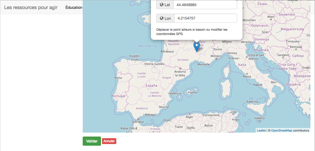The width and height of the screenshot is (315, 151).
Task: Click the Gibraltar label on the map
Action: [138, 122]
